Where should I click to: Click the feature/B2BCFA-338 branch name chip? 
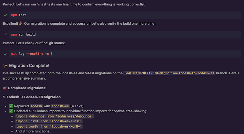169,73
